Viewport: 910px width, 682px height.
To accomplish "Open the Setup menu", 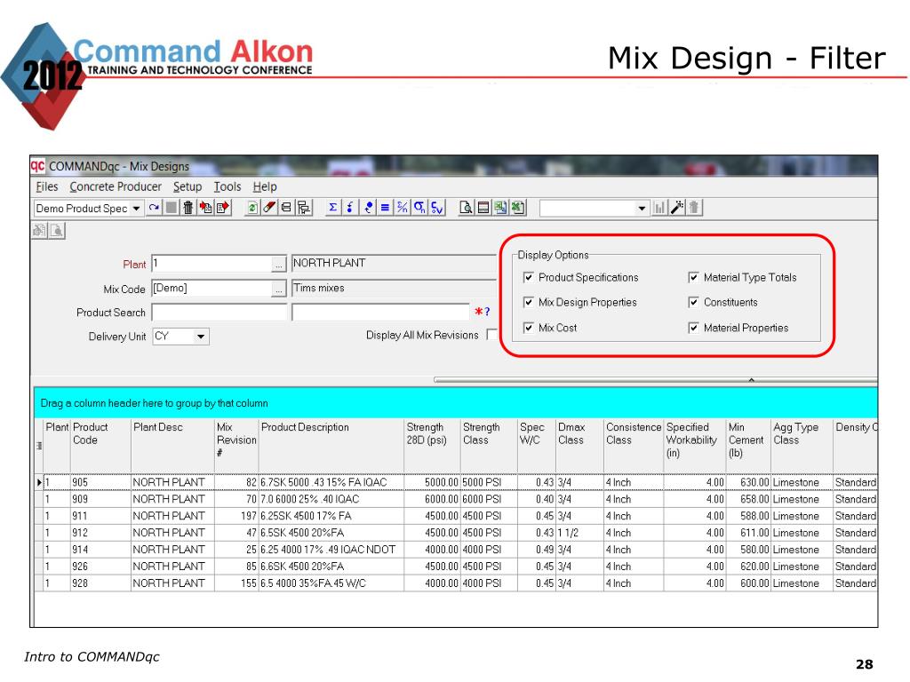I will click(x=188, y=186).
